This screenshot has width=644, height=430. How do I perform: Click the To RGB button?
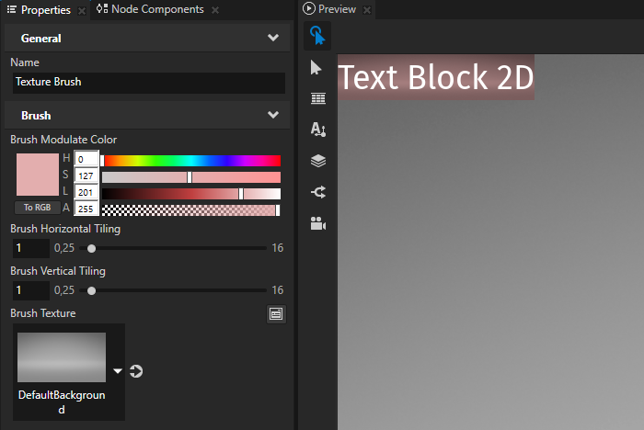tap(36, 208)
